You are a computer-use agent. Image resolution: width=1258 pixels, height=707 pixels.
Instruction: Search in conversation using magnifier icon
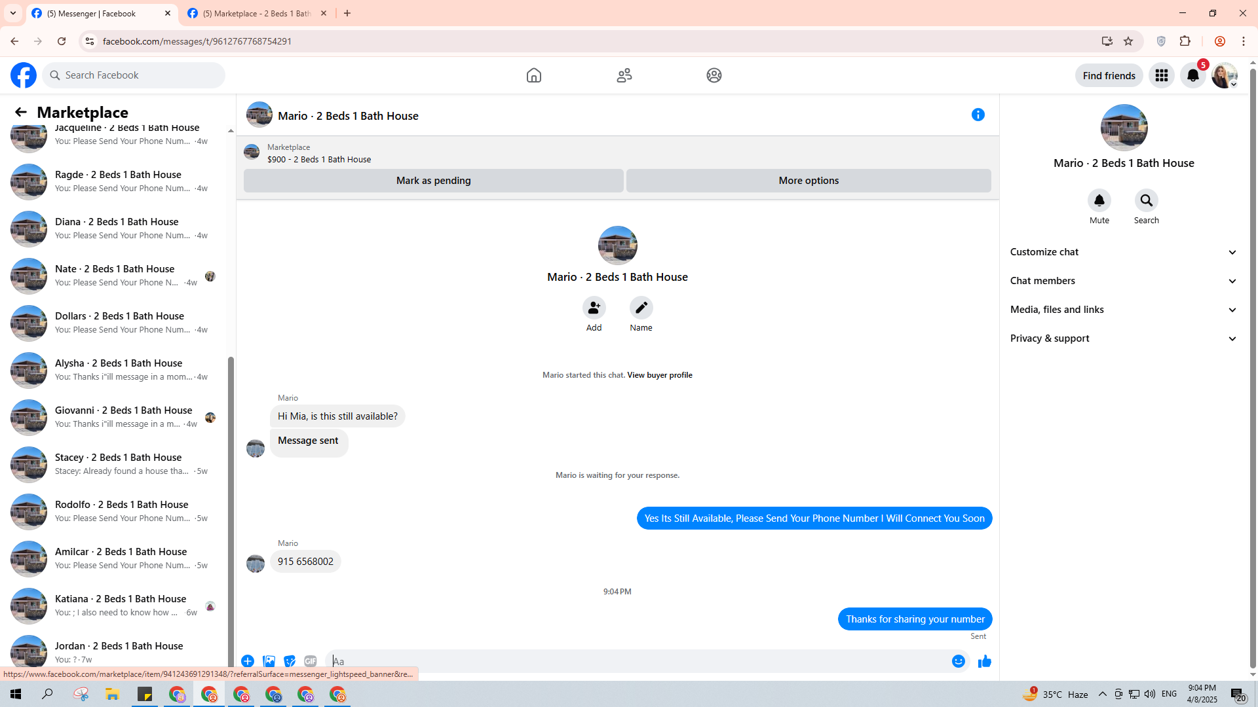tap(1146, 200)
